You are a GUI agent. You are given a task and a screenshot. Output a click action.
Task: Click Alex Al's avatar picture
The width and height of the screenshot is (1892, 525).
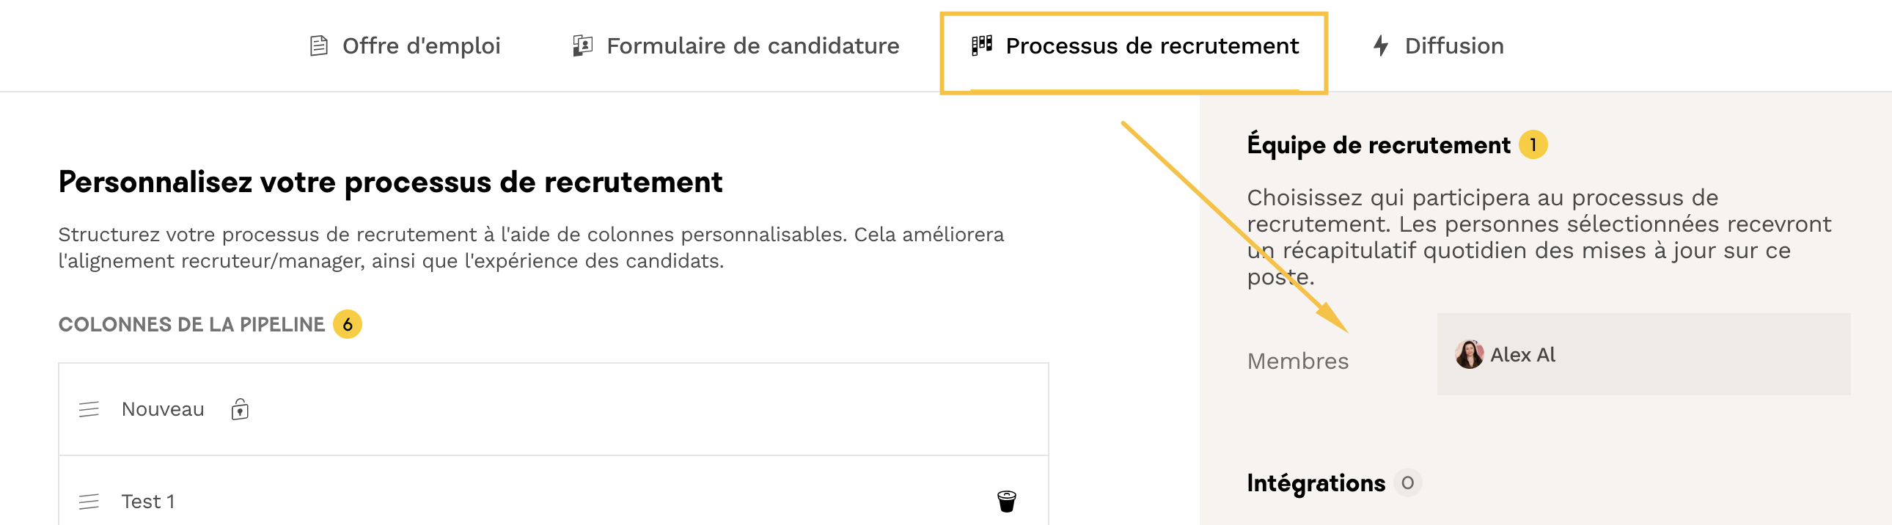(x=1469, y=355)
